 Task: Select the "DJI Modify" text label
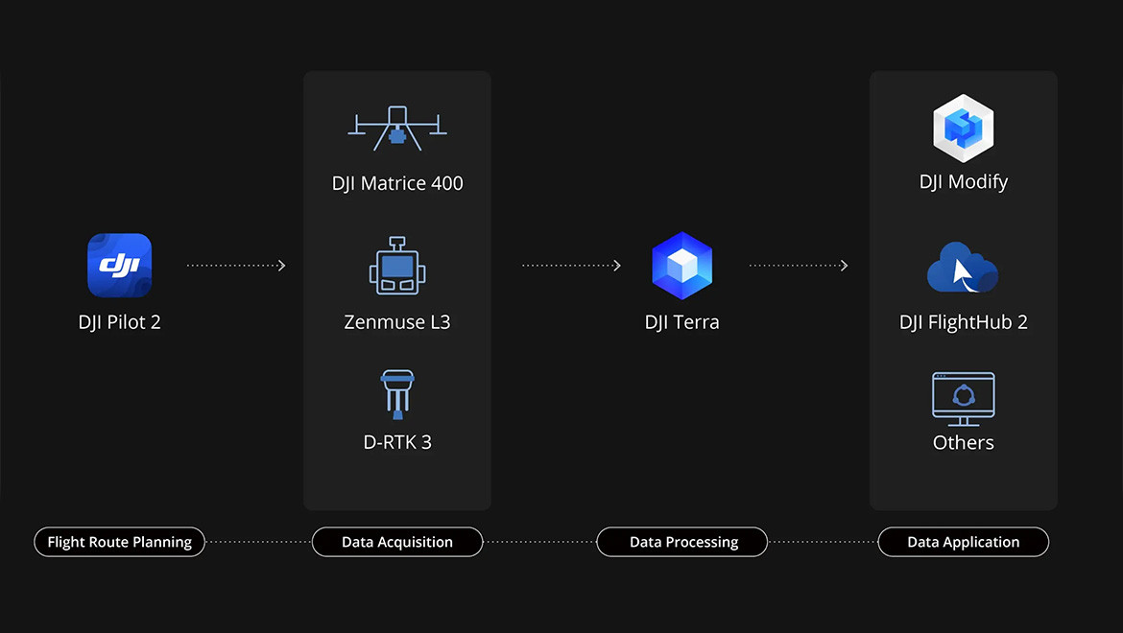pyautogui.click(x=964, y=182)
